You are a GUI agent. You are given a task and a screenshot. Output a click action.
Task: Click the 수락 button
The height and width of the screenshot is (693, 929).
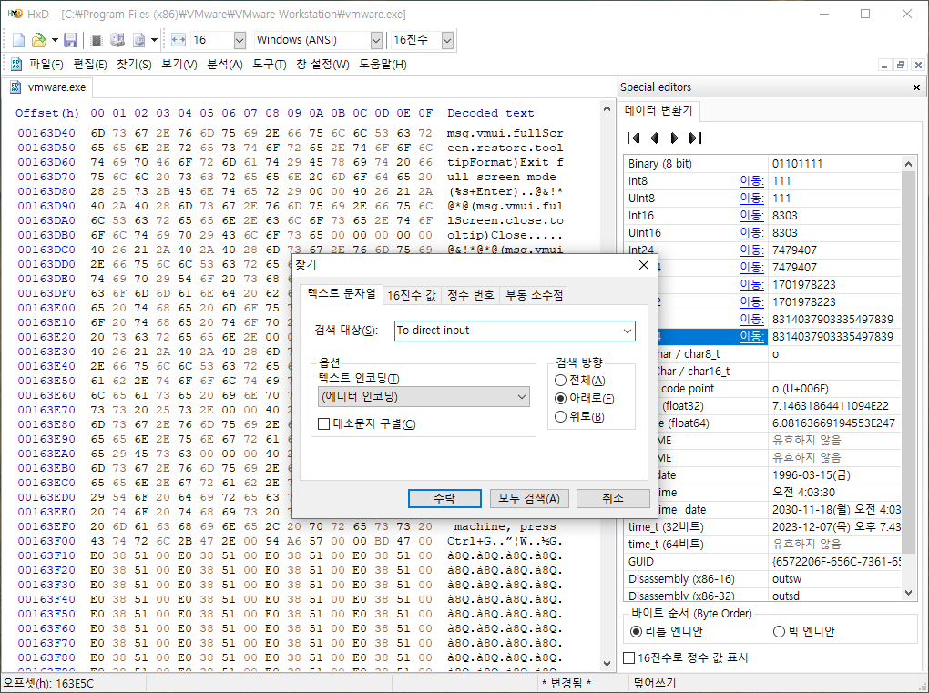444,498
